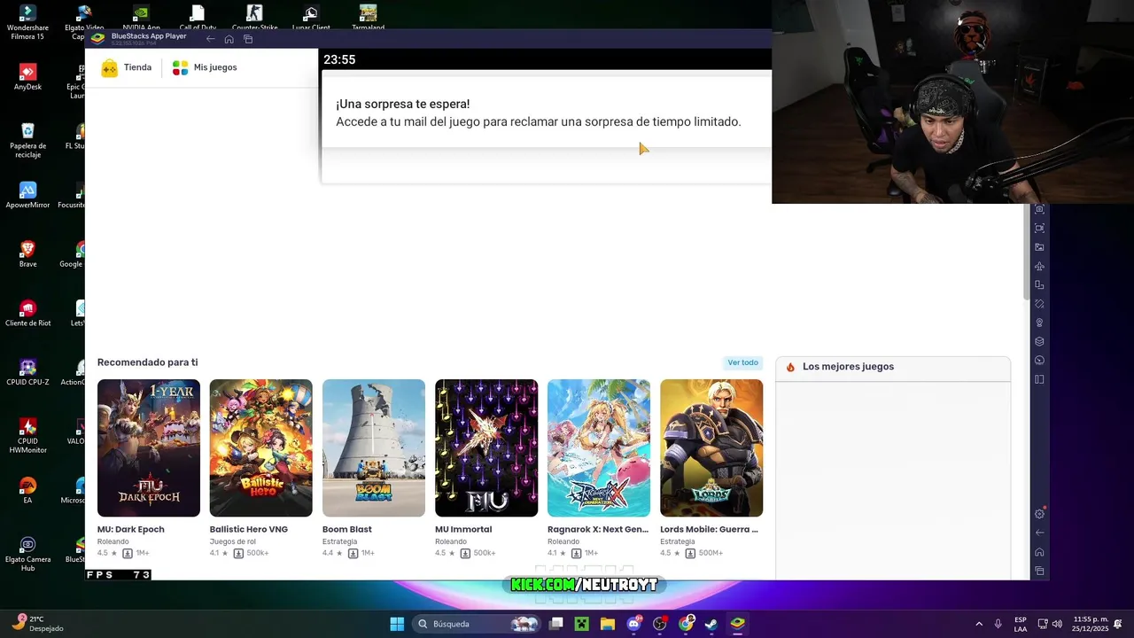Viewport: 1134px width, 638px height.
Task: Open multi-instance windows icon in title bar
Action: (248, 39)
